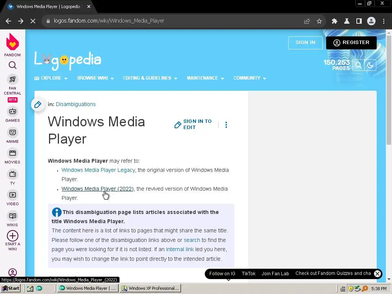Screen dimensions: 392x294
Task: Open the Games controller icon
Action: [x=13, y=111]
